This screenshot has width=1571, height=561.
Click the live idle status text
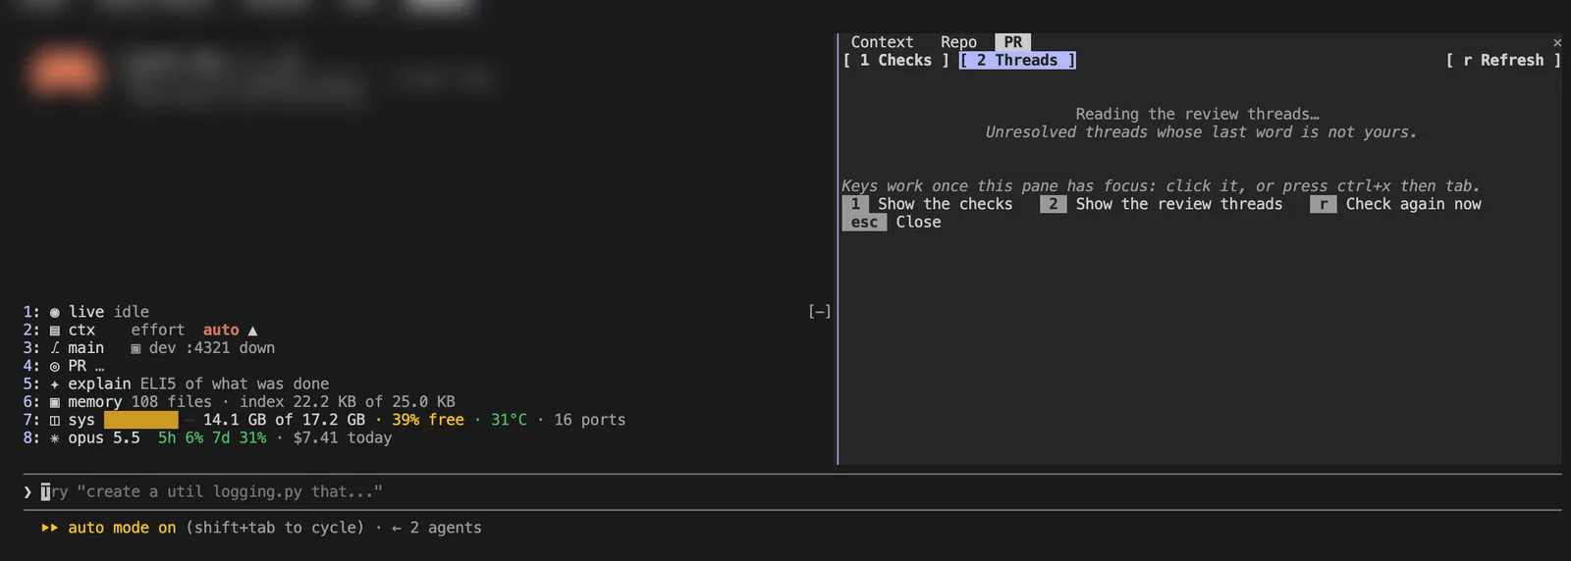coord(108,312)
